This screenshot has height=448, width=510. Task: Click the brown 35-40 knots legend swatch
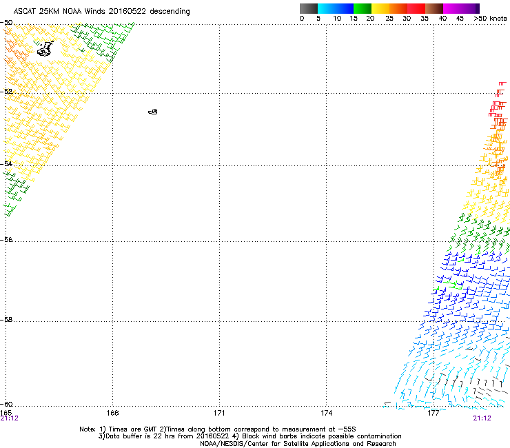point(434,8)
